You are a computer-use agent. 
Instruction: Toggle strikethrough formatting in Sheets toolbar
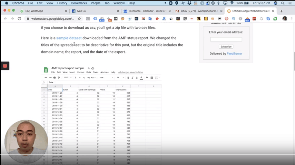coord(137,78)
